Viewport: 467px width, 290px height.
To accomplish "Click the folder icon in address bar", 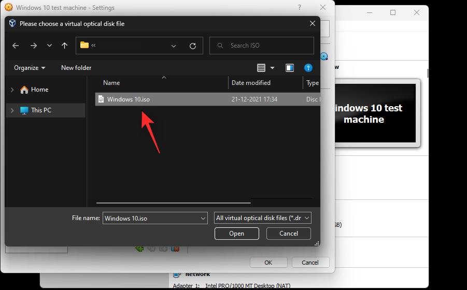I will point(84,45).
